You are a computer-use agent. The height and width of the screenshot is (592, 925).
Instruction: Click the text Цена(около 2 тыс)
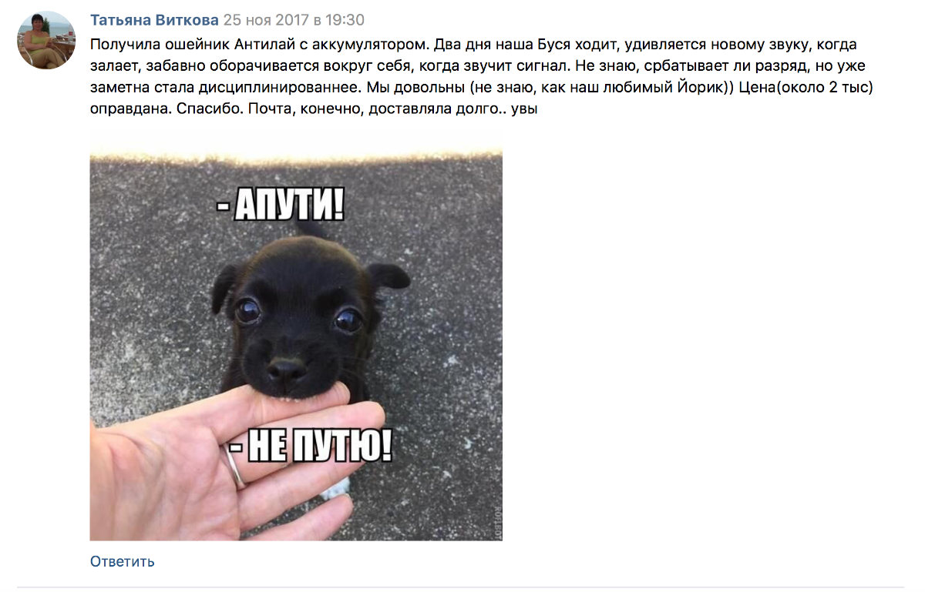806,87
